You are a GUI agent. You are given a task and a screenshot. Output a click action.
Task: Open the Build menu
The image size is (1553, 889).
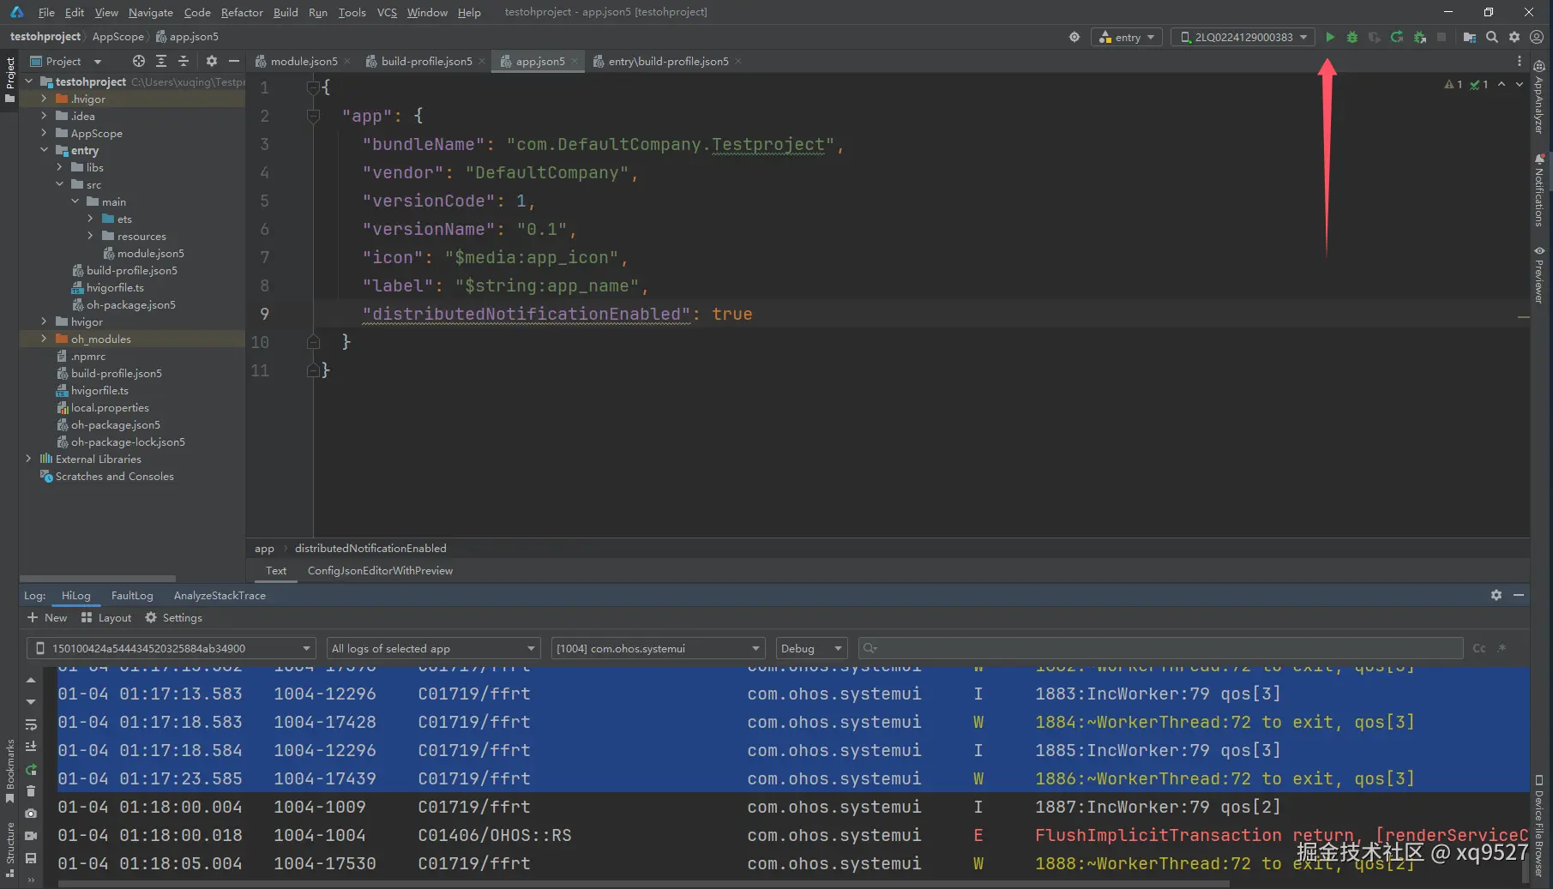pyautogui.click(x=285, y=12)
